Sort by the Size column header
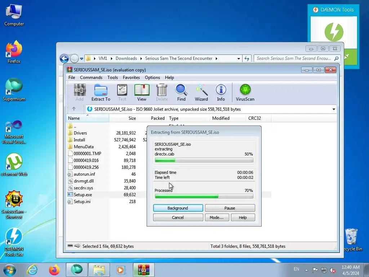Screen dimensions: 369x277 [123, 118]
